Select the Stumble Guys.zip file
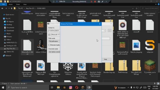 pos(109,68)
